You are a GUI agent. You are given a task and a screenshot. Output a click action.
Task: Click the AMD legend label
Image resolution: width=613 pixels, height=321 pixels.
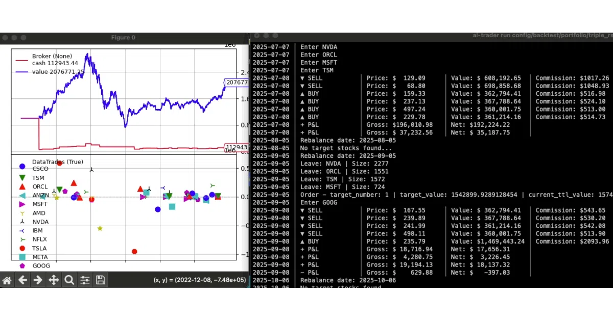(39, 213)
